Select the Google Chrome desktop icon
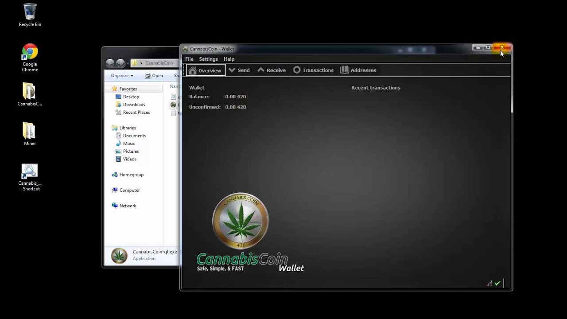The height and width of the screenshot is (319, 567). (30, 58)
